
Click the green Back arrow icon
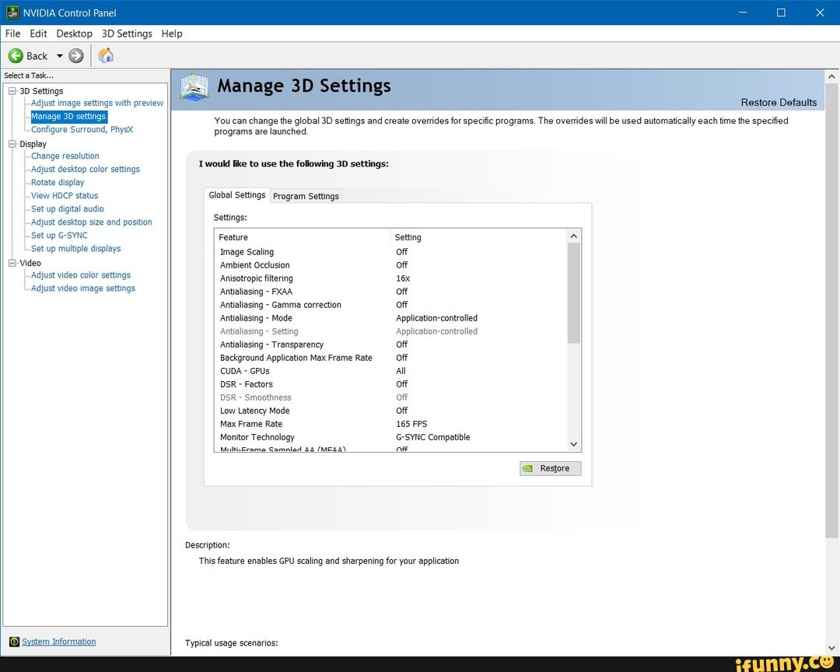[16, 55]
